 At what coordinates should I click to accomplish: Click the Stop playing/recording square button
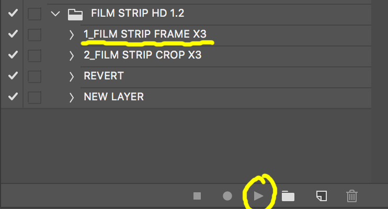click(x=197, y=196)
